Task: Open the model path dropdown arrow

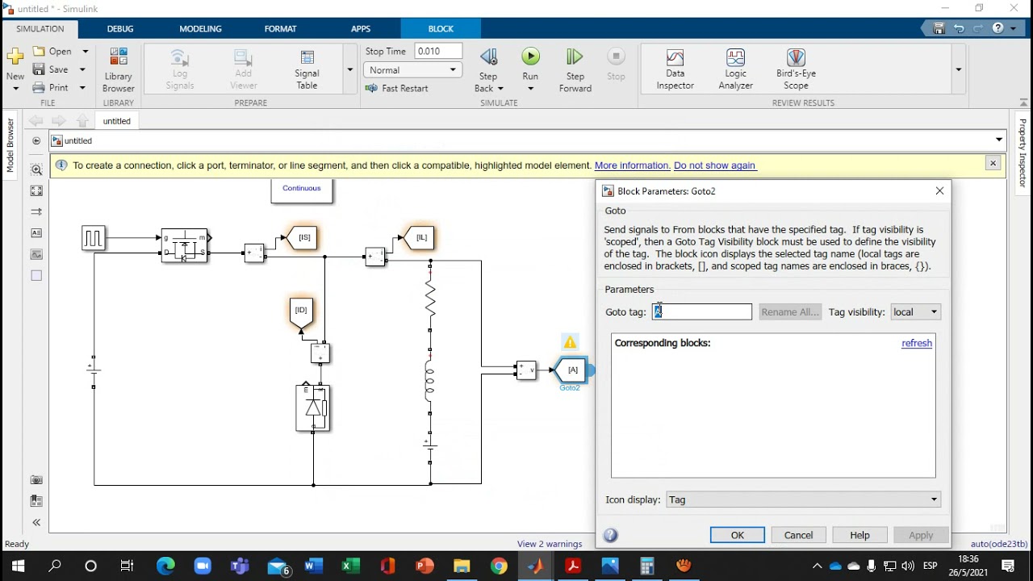Action: click(999, 140)
